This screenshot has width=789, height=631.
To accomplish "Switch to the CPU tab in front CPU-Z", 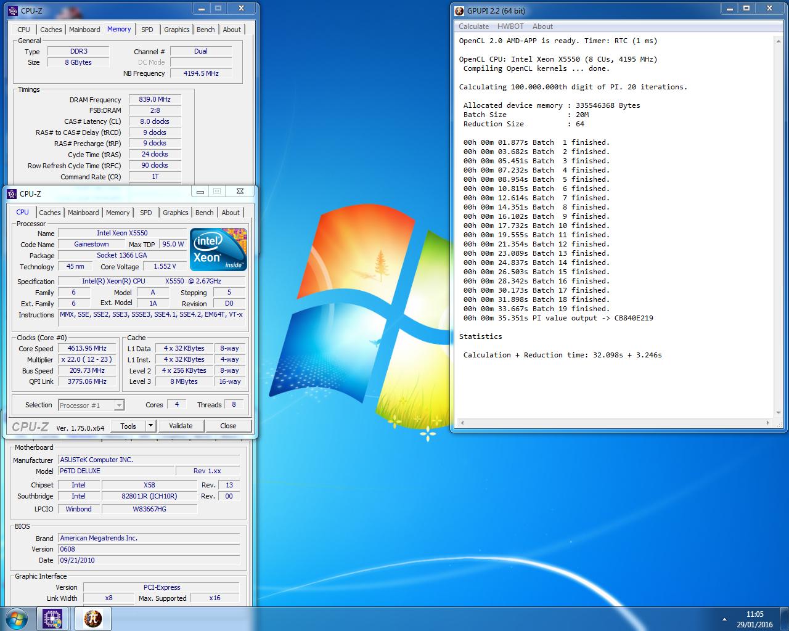I will [23, 212].
